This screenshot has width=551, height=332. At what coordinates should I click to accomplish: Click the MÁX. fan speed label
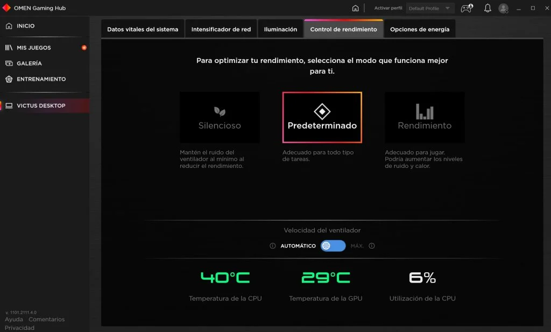(357, 245)
